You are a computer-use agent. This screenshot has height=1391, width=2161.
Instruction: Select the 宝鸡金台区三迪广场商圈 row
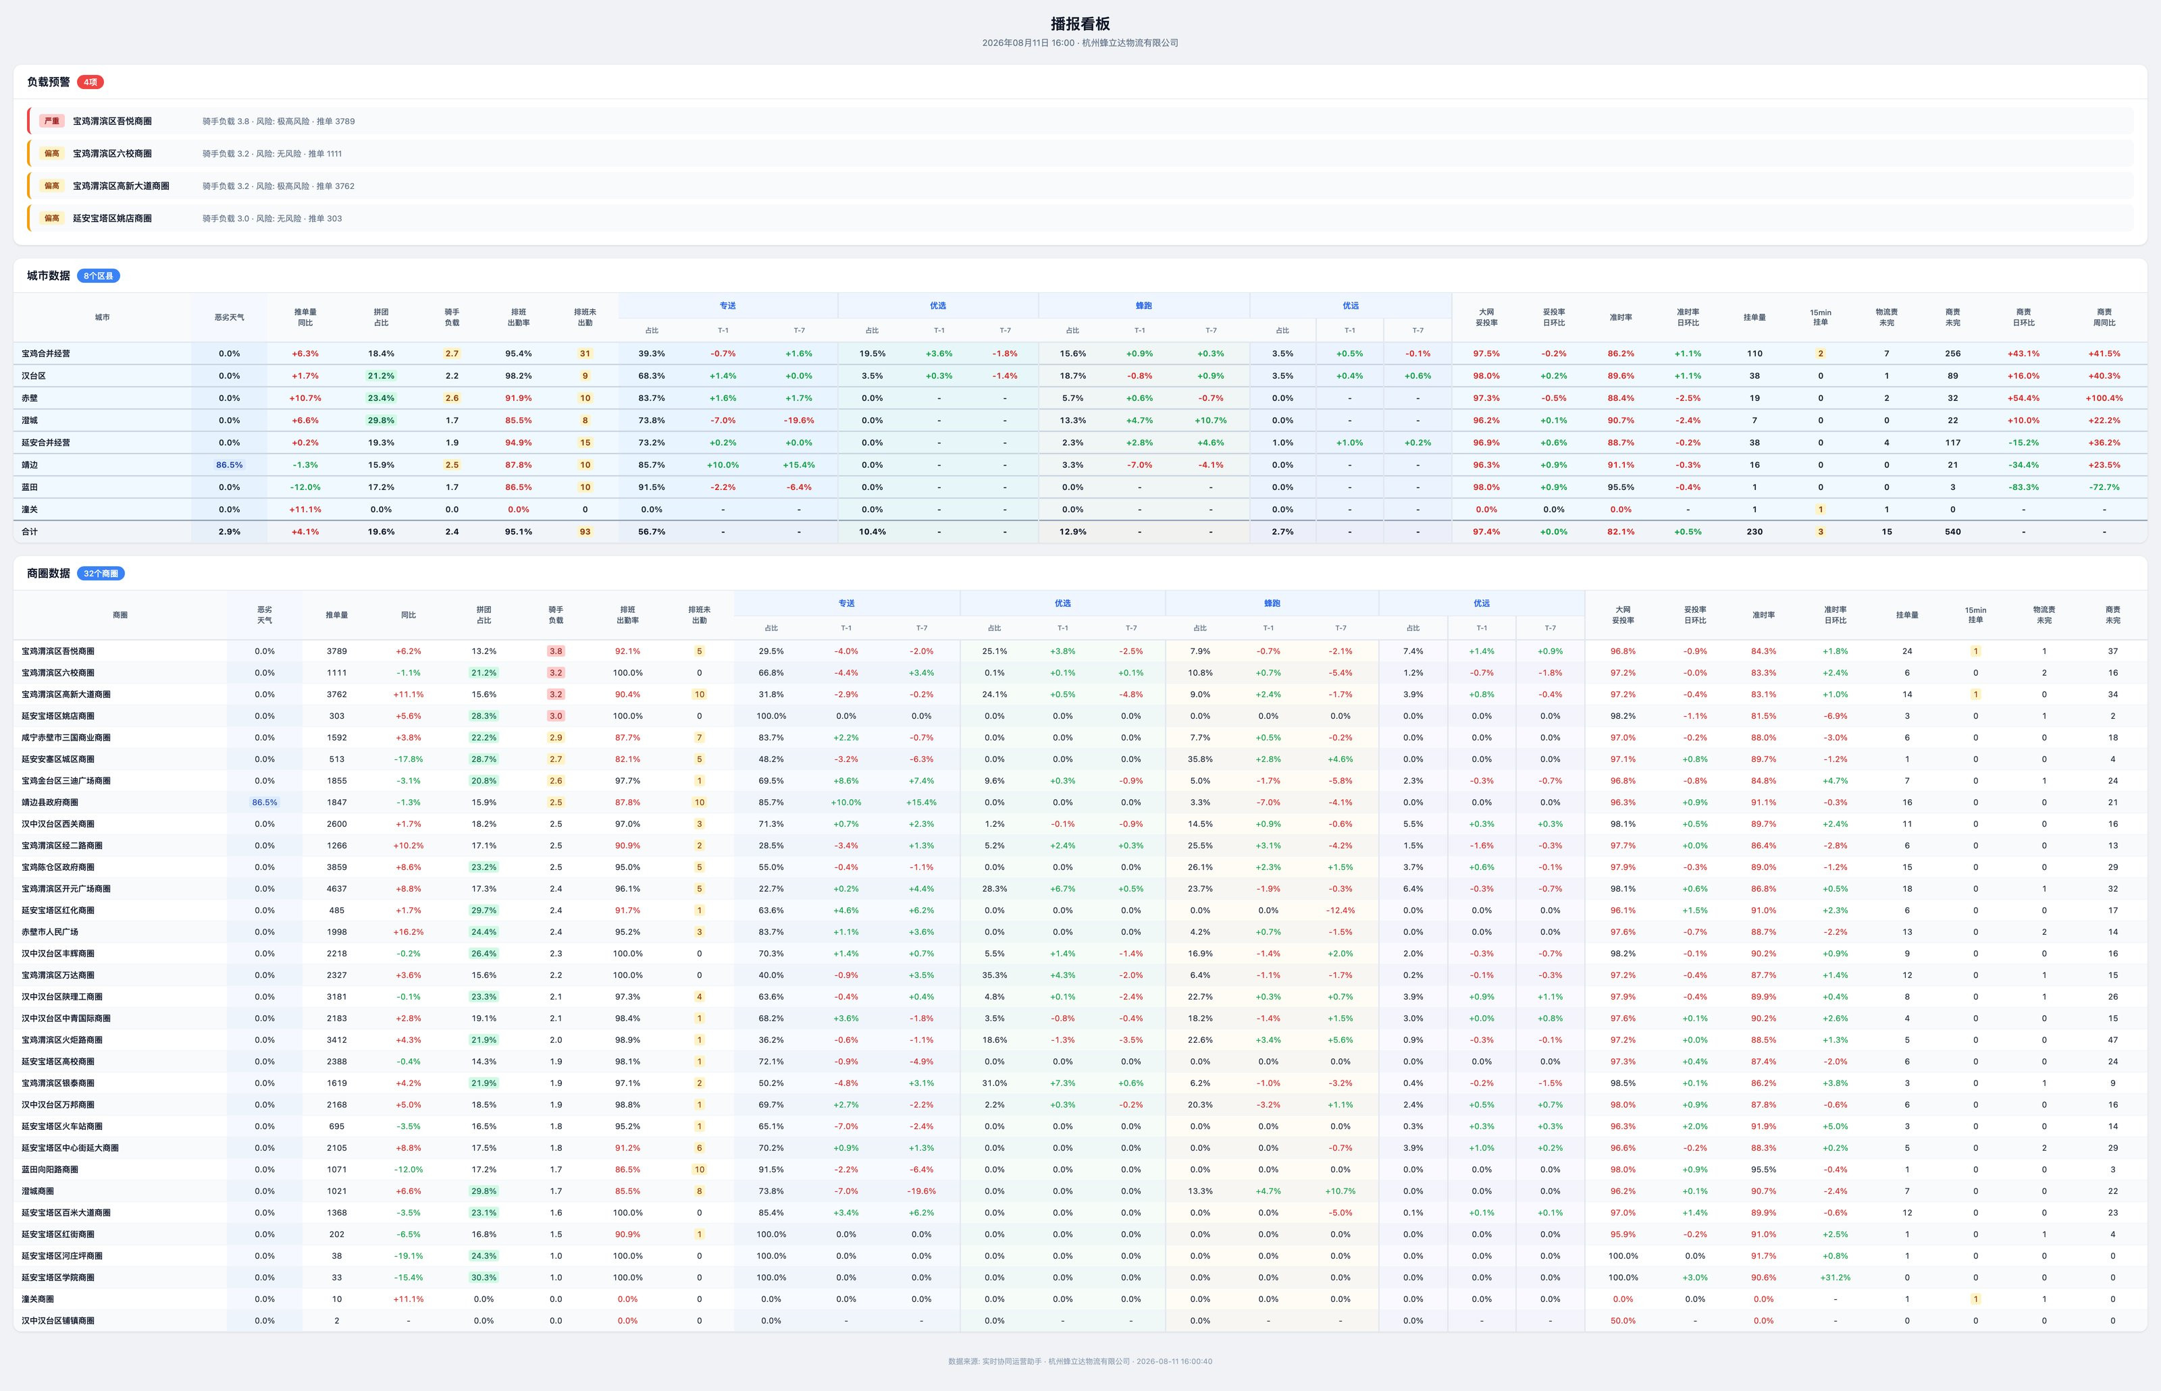[1080, 780]
